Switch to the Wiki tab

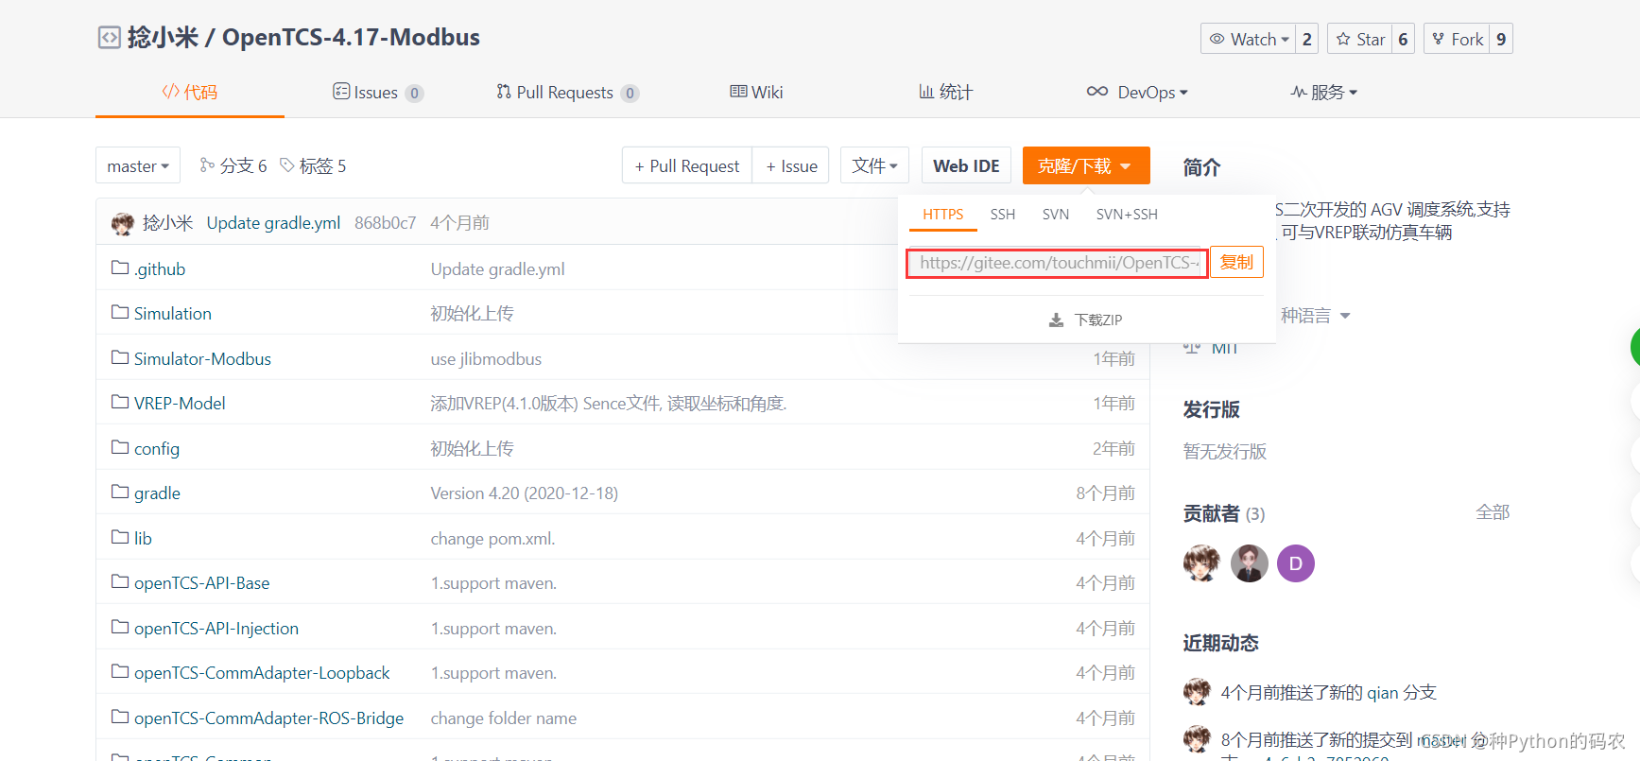(x=756, y=92)
